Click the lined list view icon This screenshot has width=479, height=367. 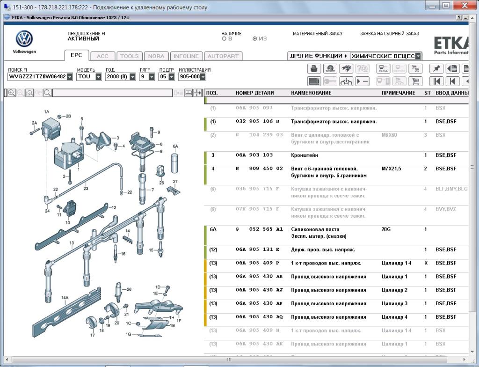click(314, 81)
